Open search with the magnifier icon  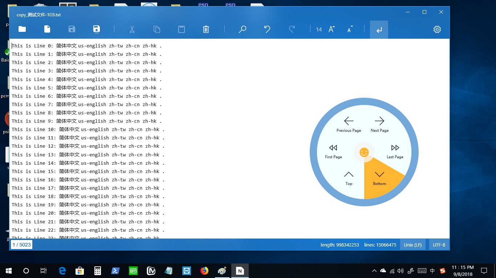tap(243, 29)
